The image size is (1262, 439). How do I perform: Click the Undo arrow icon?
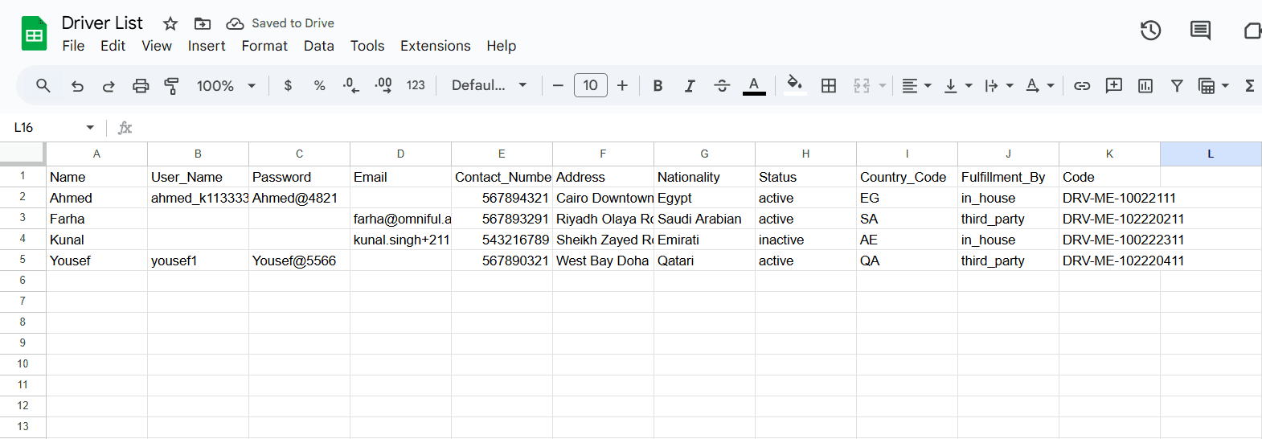[x=77, y=86]
